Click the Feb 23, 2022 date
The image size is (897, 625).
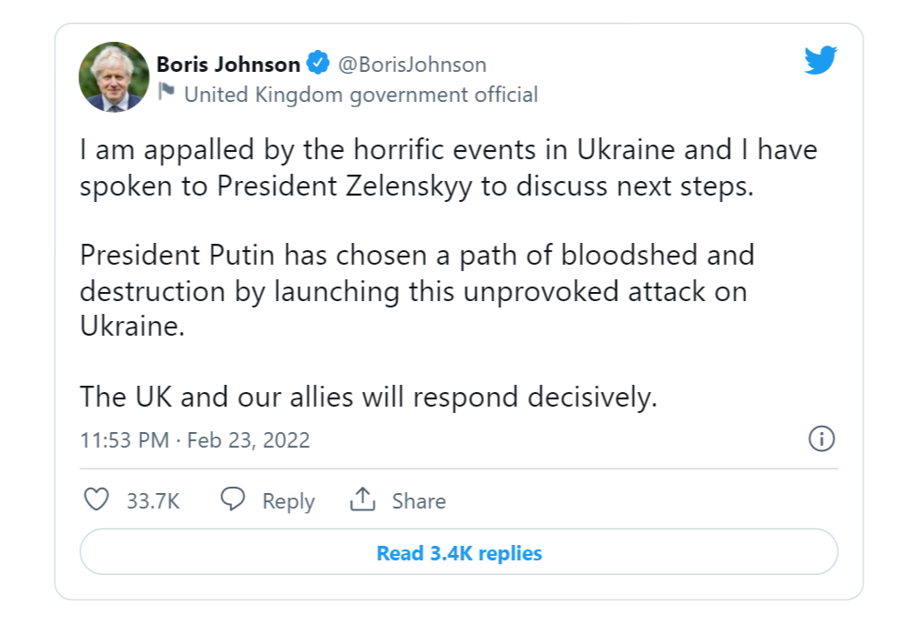coord(249,440)
